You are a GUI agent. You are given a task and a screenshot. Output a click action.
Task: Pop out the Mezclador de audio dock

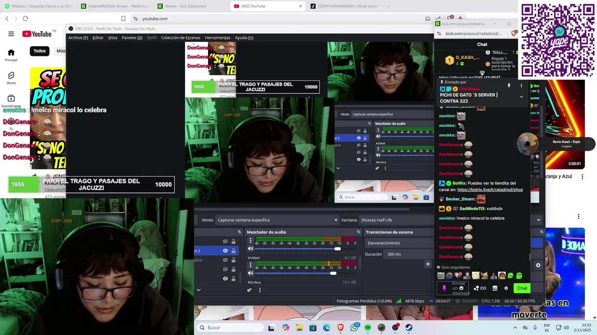358,232
